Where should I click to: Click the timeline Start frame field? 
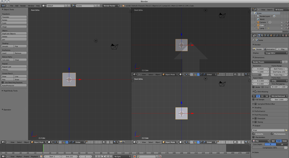pos(52,156)
